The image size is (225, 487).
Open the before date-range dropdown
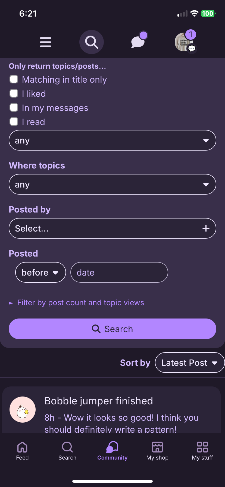(x=40, y=272)
